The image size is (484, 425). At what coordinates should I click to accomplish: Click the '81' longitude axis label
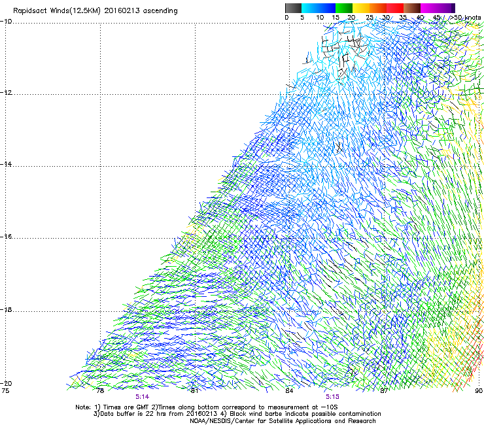(194, 391)
